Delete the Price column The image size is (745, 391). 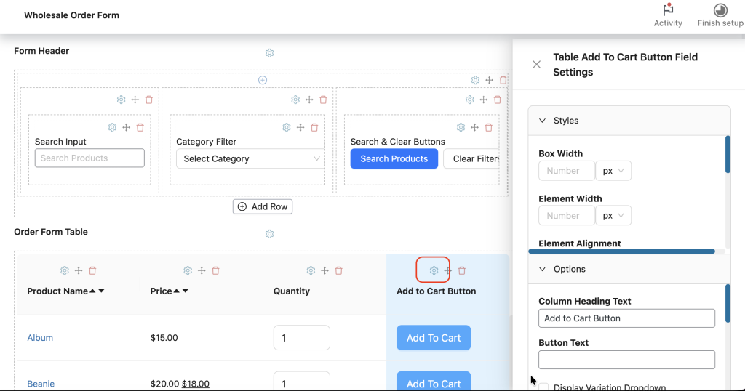pyautogui.click(x=215, y=270)
